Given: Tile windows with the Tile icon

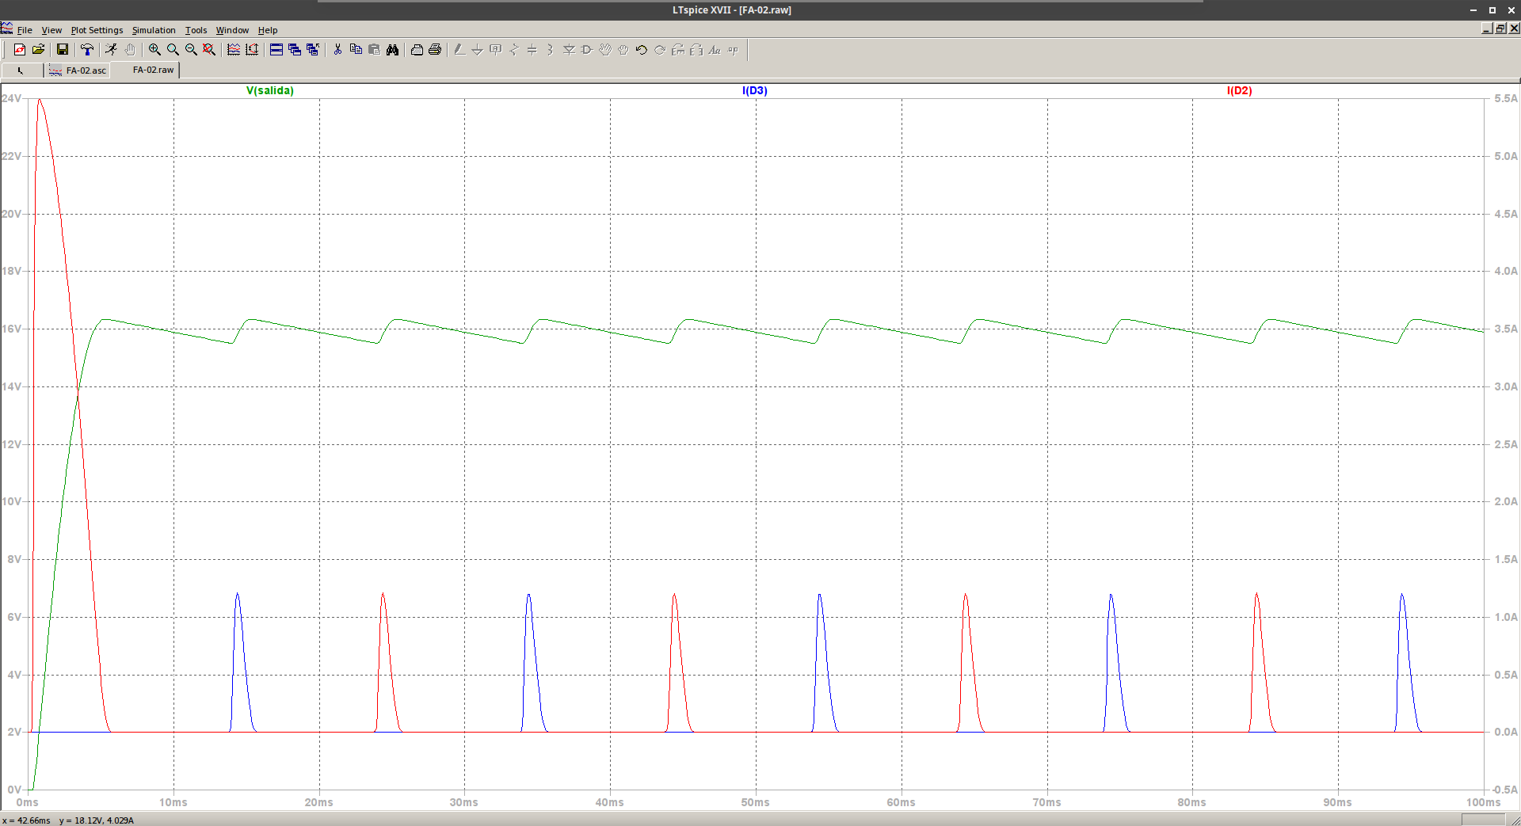Looking at the screenshot, I should [x=276, y=50].
